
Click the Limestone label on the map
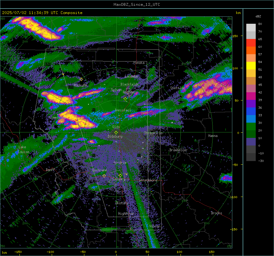click(57, 117)
